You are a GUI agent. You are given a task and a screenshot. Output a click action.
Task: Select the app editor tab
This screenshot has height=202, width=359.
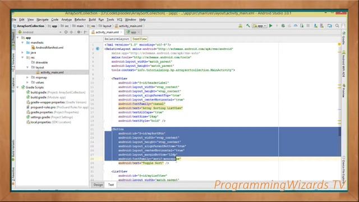click(x=133, y=33)
